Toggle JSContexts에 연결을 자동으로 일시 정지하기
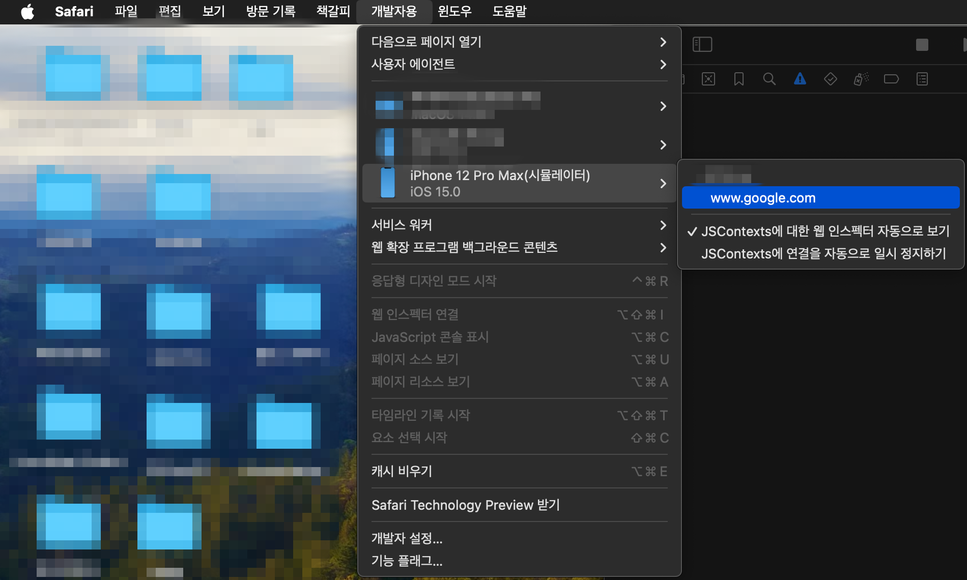Viewport: 967px width, 580px height. (820, 253)
